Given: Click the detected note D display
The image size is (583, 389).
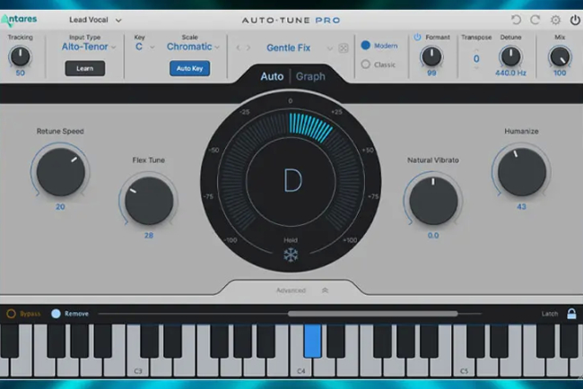Looking at the screenshot, I should coord(292,180).
